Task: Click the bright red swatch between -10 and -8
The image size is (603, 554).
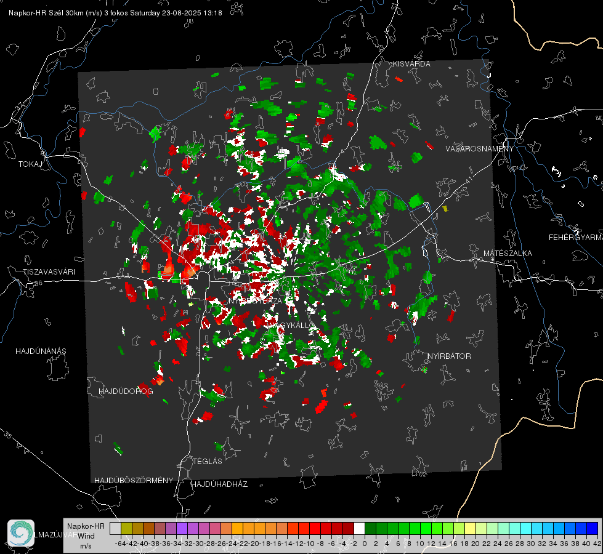Action: (315, 528)
